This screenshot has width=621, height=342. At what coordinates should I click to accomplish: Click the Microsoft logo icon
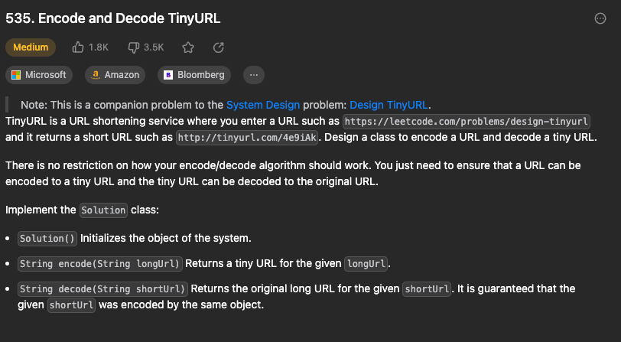[x=16, y=75]
